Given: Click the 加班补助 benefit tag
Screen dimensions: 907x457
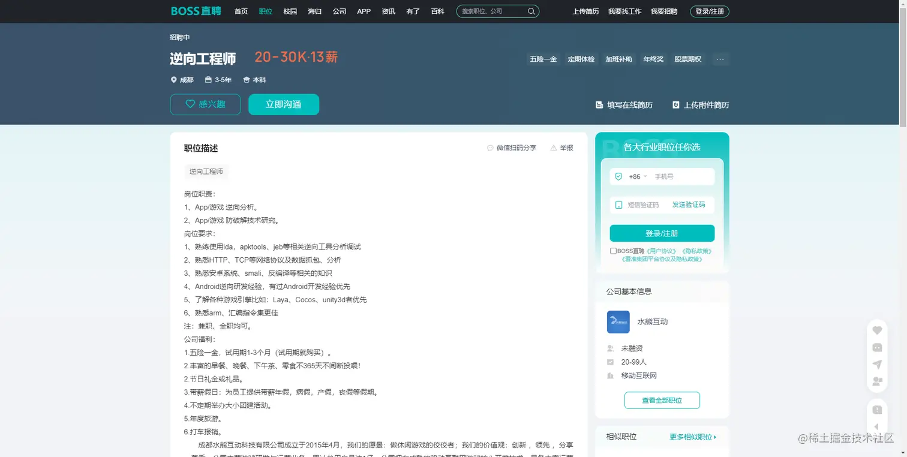Looking at the screenshot, I should (x=619, y=59).
